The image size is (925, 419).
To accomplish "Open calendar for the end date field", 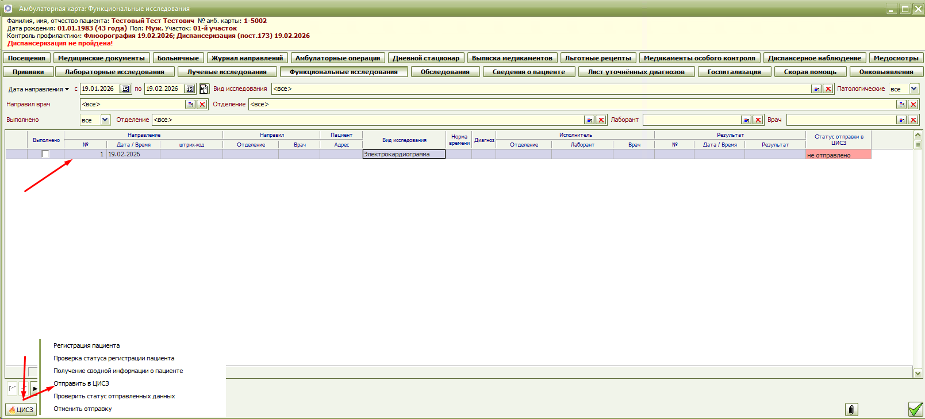I will tap(190, 89).
